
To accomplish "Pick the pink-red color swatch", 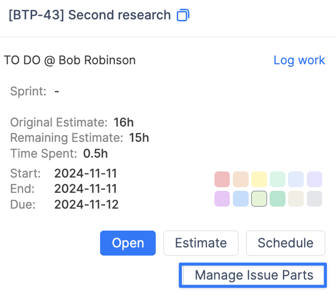I will click(x=222, y=180).
